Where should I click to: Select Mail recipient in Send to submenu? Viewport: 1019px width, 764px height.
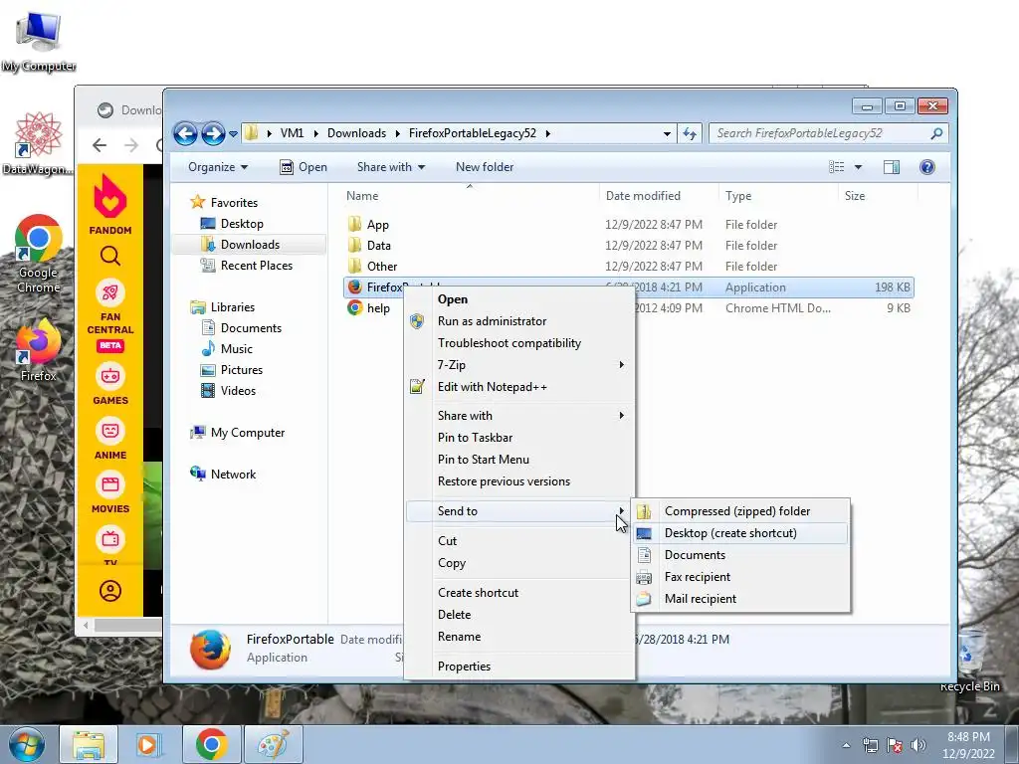click(740, 599)
